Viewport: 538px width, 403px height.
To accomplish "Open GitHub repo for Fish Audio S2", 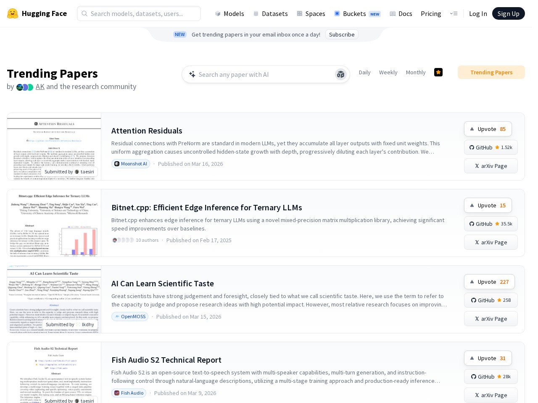I will point(491,377).
